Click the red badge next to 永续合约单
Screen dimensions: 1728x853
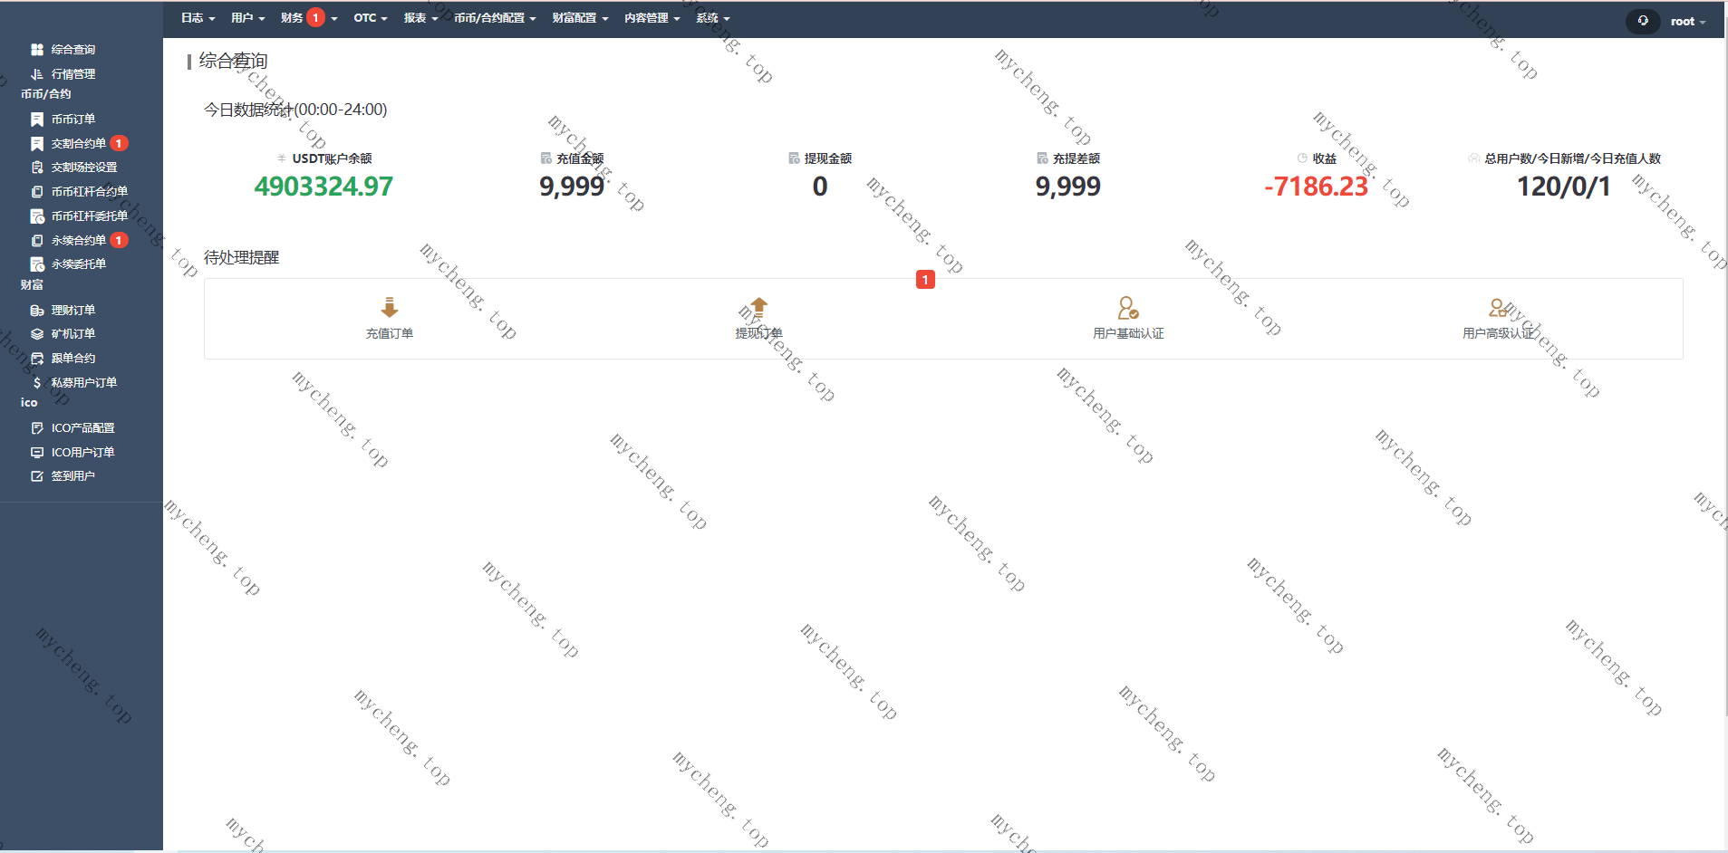coord(119,241)
